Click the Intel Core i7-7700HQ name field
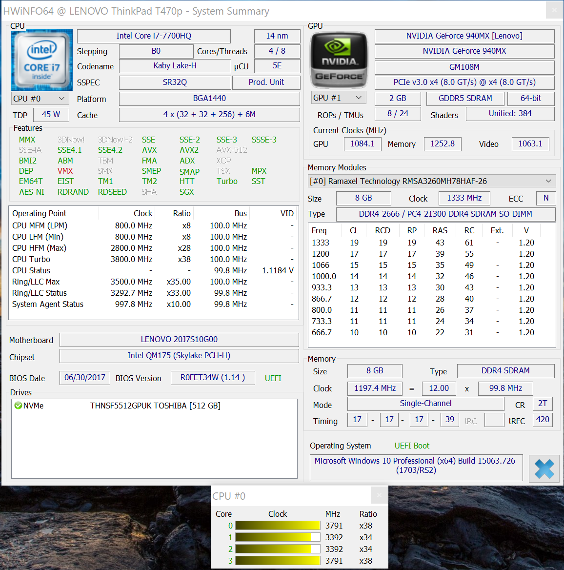 pyautogui.click(x=154, y=36)
